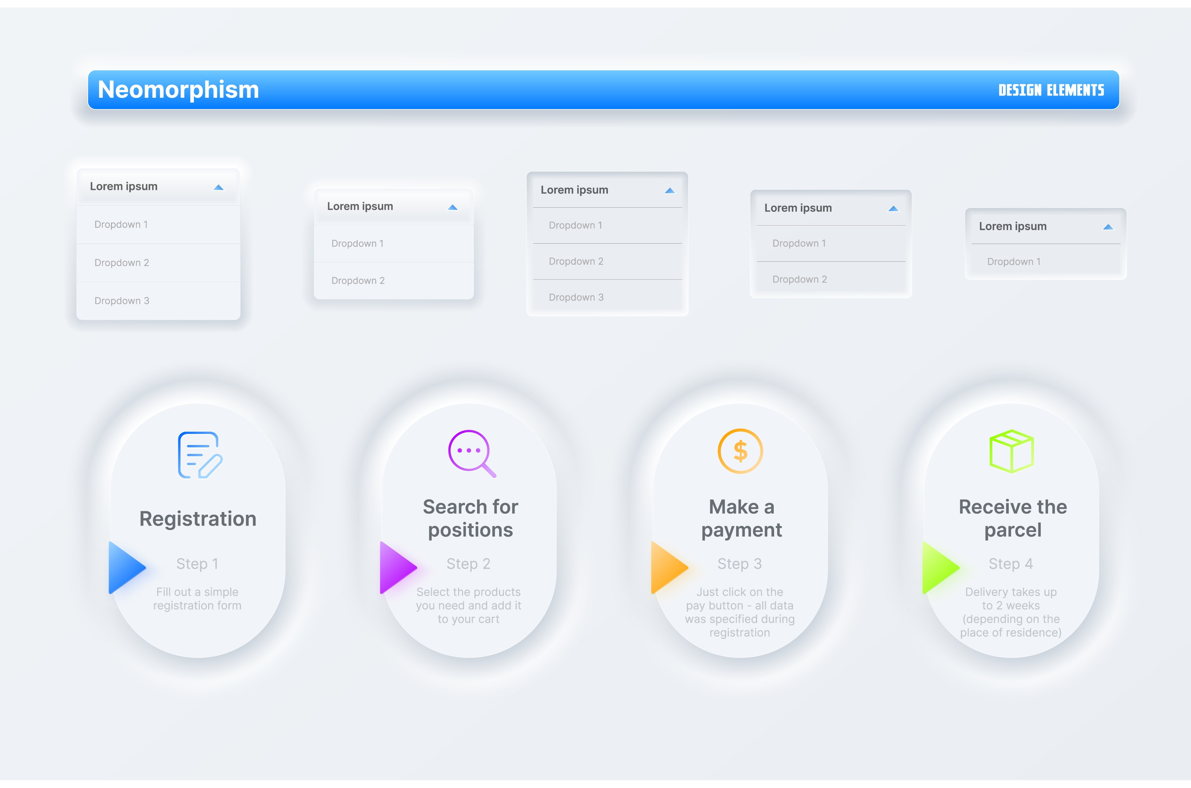Collapse the second Lorem ipsum dropdown arrow
The image size is (1191, 788).
pyautogui.click(x=453, y=208)
